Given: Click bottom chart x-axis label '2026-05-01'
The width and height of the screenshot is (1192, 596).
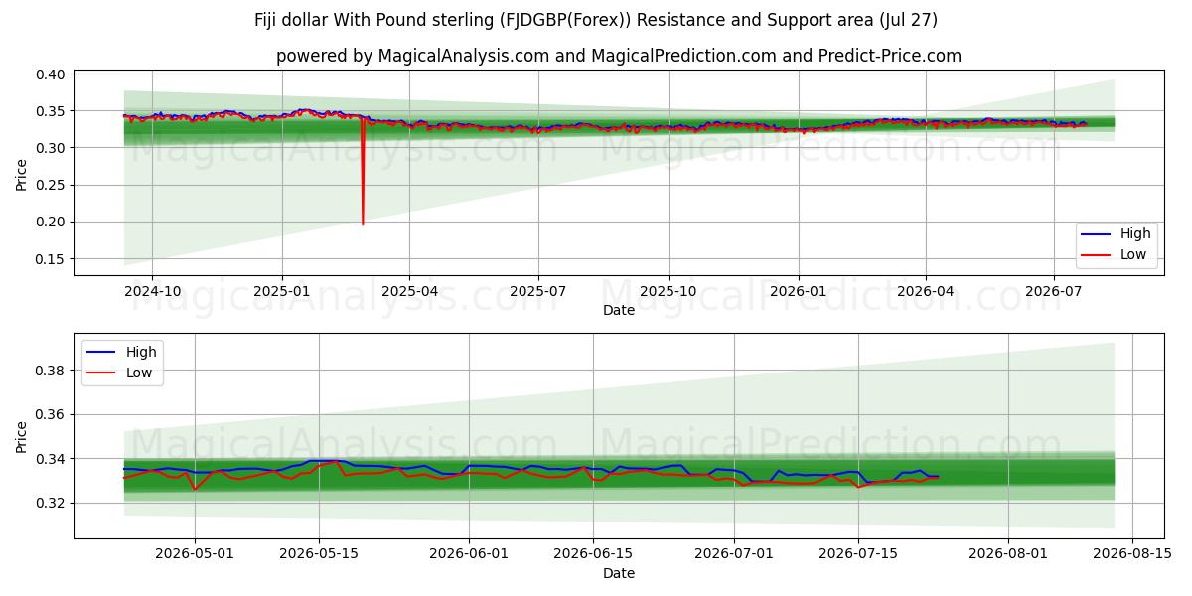Looking at the screenshot, I should 195,554.
